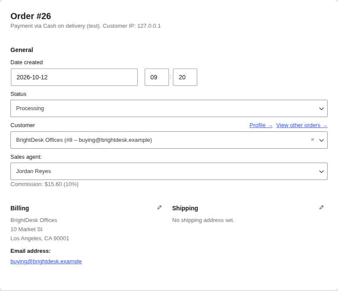The image size is (338, 291).
Task: Select the Order #26 heading
Action: tap(30, 16)
